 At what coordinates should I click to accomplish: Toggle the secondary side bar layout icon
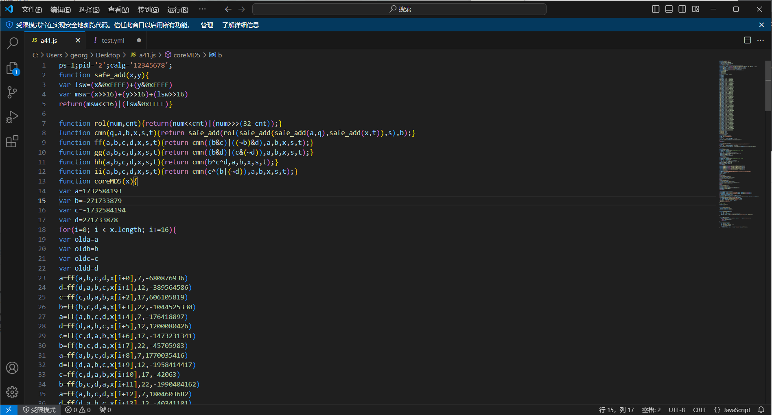pos(682,9)
